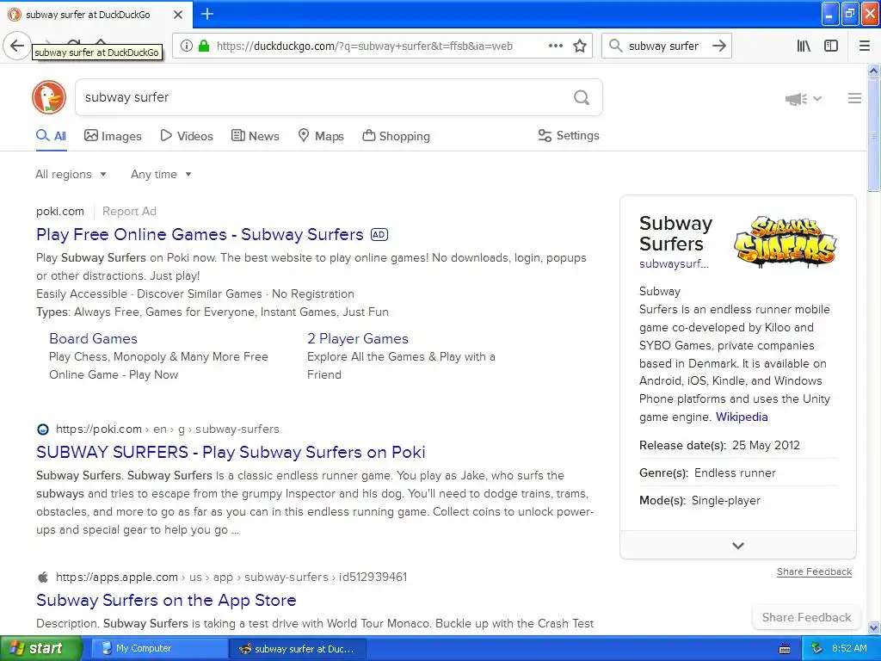Viewport: 881px width, 661px height.
Task: Click Report Ad link
Action: coord(129,212)
